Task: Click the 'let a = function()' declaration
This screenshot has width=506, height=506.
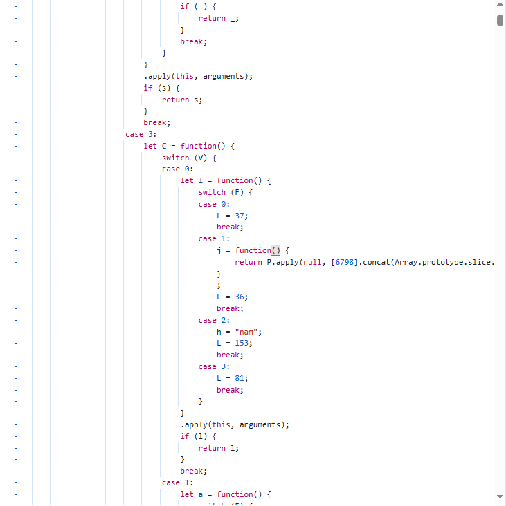Action: point(226,494)
